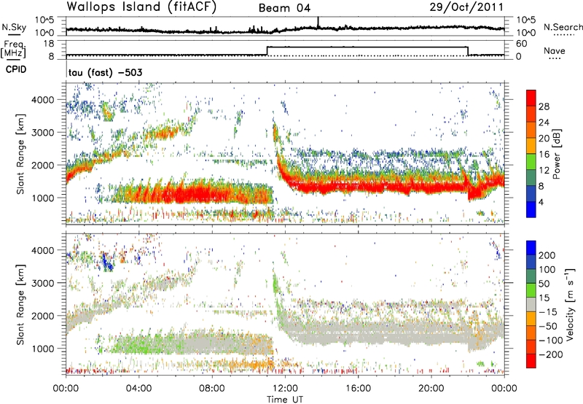Click the '20' value on the power colorbar

point(544,139)
